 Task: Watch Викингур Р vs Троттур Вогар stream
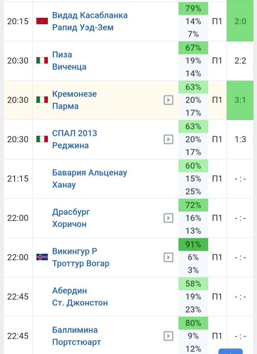[x=168, y=257]
